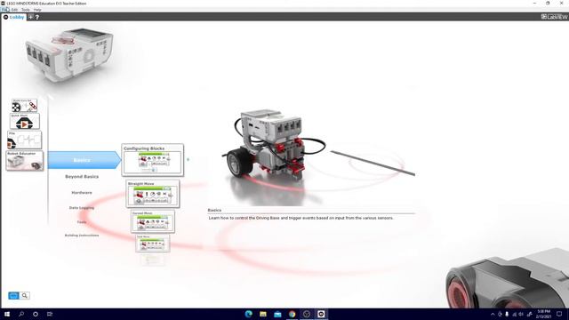Select the Hardware category
Screen dimensions: 569x320
[82, 193]
